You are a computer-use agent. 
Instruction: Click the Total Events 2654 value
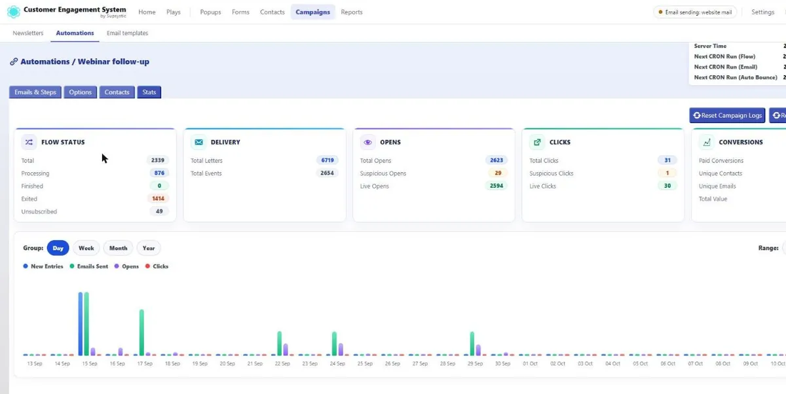click(327, 173)
